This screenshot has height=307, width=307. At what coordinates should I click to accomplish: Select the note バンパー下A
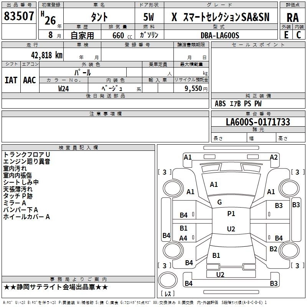21,210
